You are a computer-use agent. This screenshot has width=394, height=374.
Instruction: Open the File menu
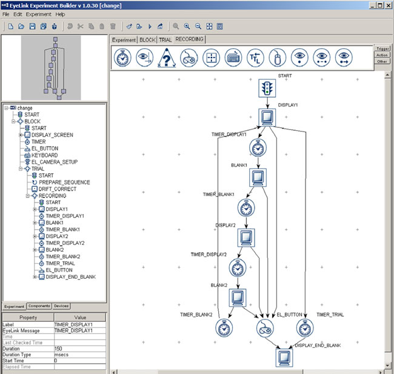[6, 15]
